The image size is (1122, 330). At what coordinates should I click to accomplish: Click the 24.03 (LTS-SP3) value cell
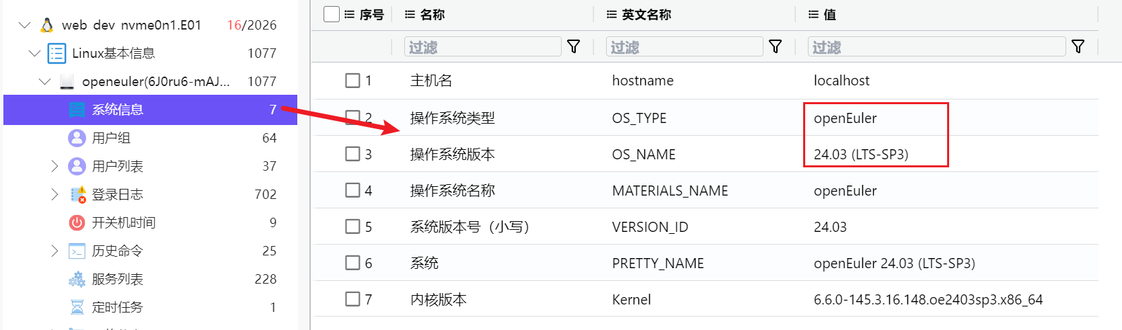pyautogui.click(x=861, y=155)
